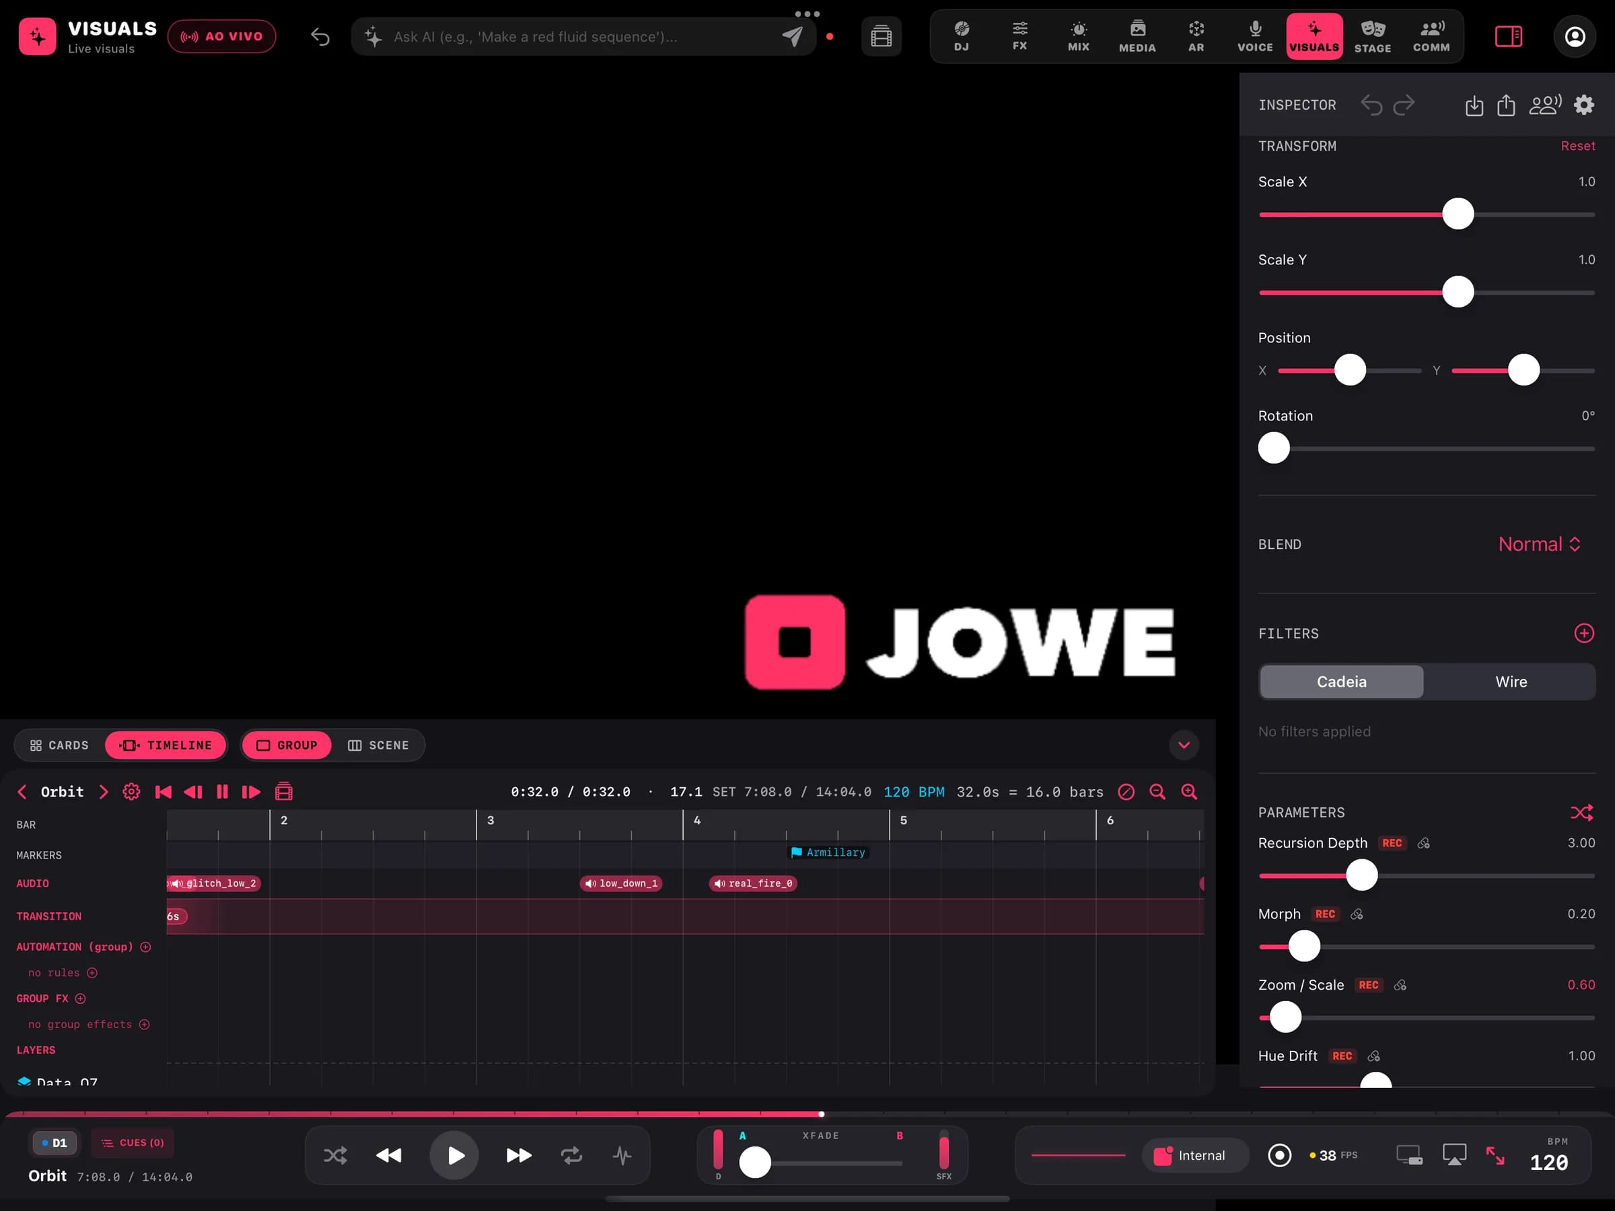Randomize parameters with shuffle icon
Screen dimensions: 1615x1211
[1582, 813]
